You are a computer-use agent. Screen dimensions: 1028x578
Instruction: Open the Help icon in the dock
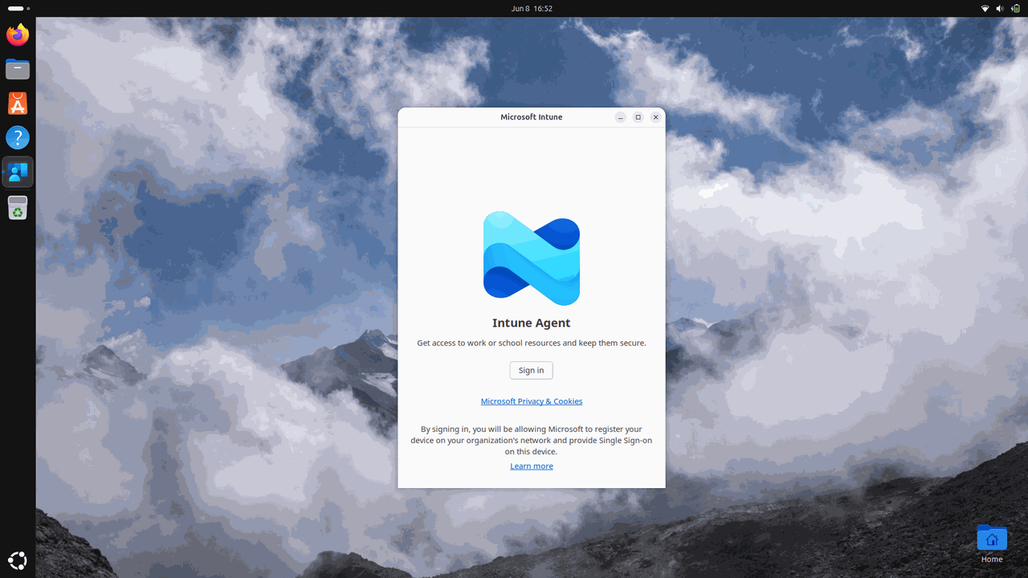tap(18, 137)
